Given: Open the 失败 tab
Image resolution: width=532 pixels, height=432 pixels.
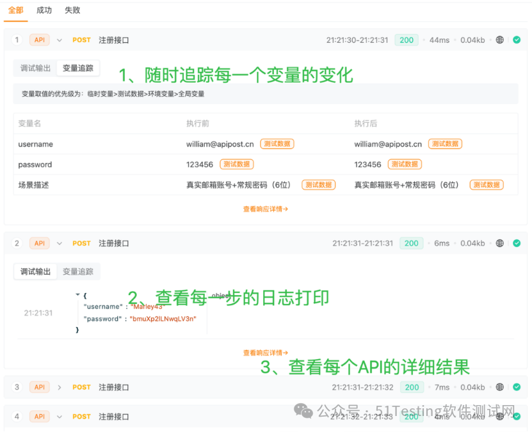Looking at the screenshot, I should (x=72, y=10).
